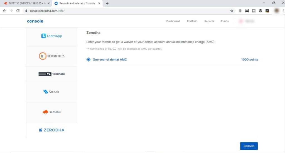Go back in browser history

(x=4, y=11)
